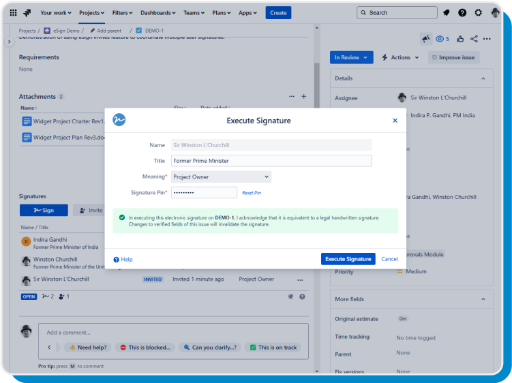The width and height of the screenshot is (512, 383).
Task: Open the Dashboards menu
Action: click(x=157, y=13)
